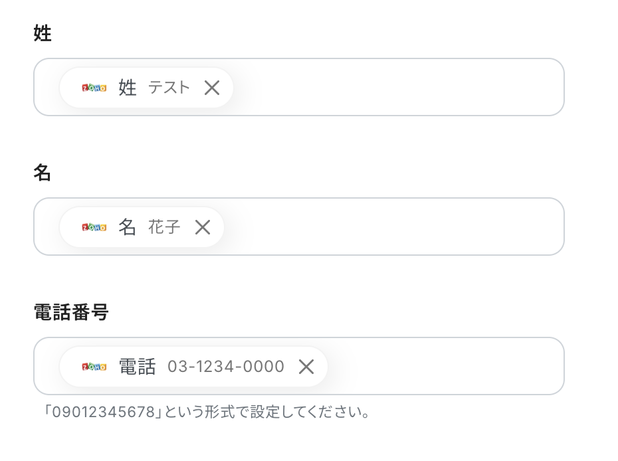Click the 姓 heading above the first field

[43, 33]
